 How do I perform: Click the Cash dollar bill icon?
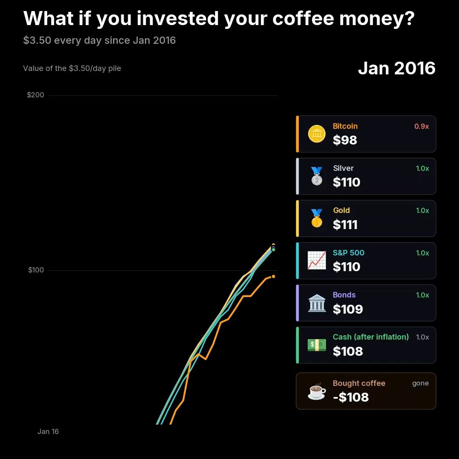(x=317, y=345)
